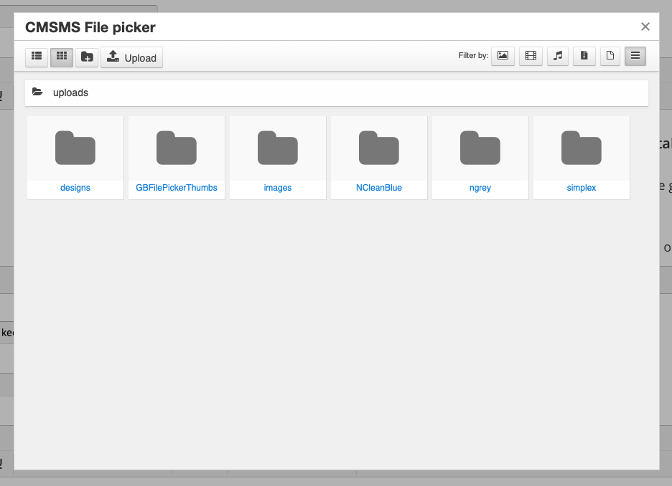Viewport: 672px width, 486px height.
Task: Filter files by archives
Action: click(584, 56)
